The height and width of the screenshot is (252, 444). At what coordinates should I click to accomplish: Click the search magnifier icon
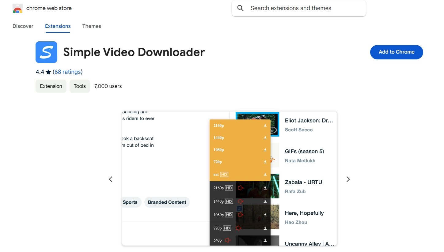241,8
